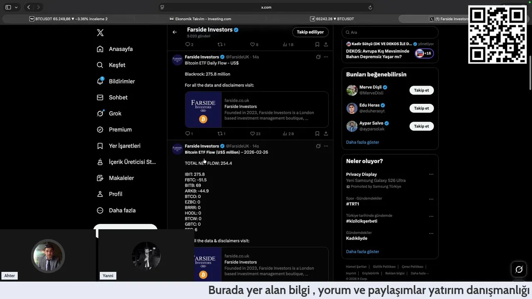
Task: Toggle Safari sidebar button
Action: point(8,7)
